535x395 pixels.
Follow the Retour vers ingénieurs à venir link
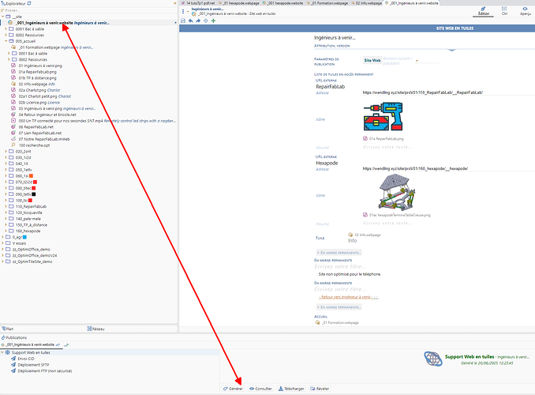click(x=348, y=297)
